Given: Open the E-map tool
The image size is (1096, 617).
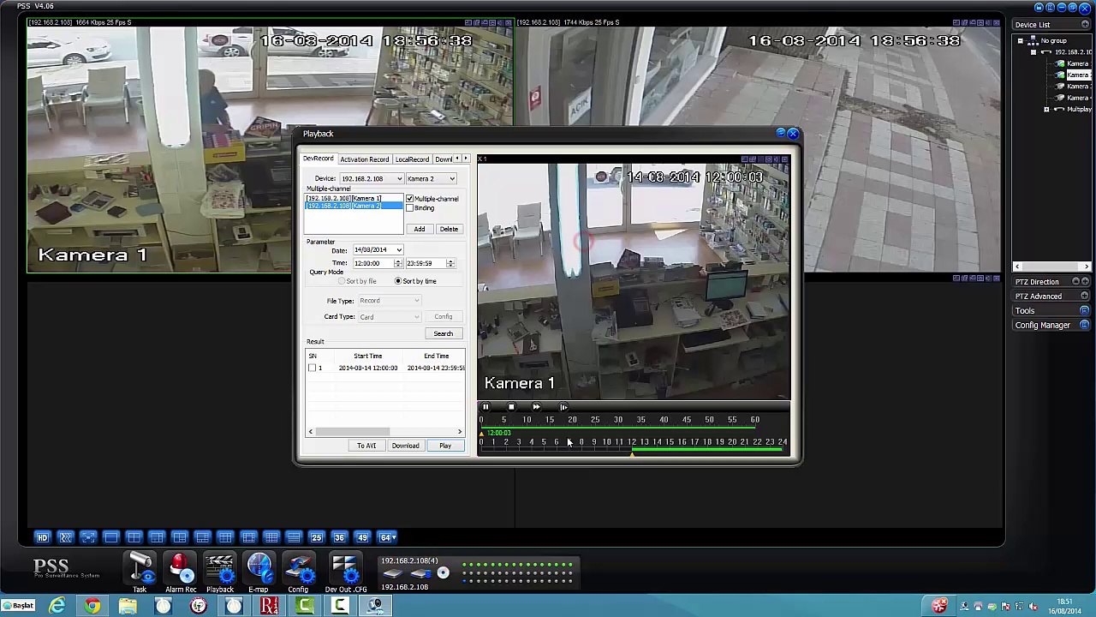Looking at the screenshot, I should tap(259, 572).
